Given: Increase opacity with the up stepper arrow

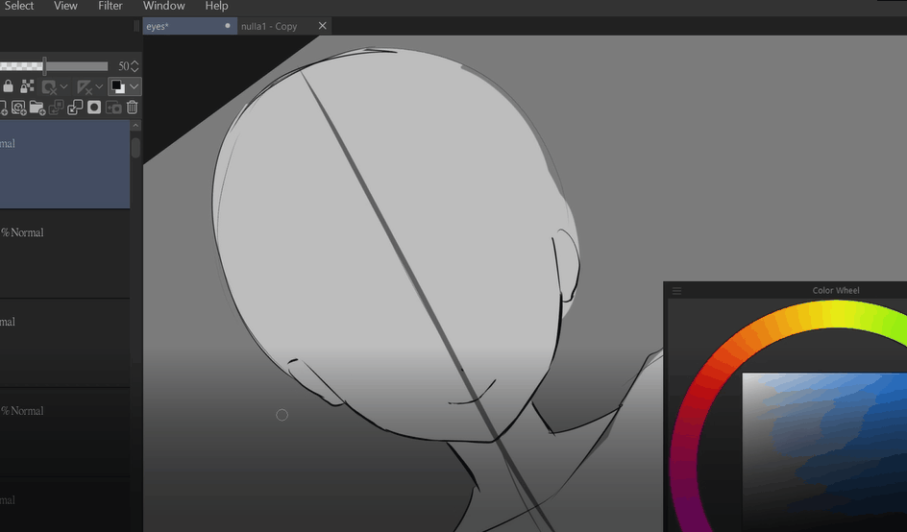Looking at the screenshot, I should point(135,62).
